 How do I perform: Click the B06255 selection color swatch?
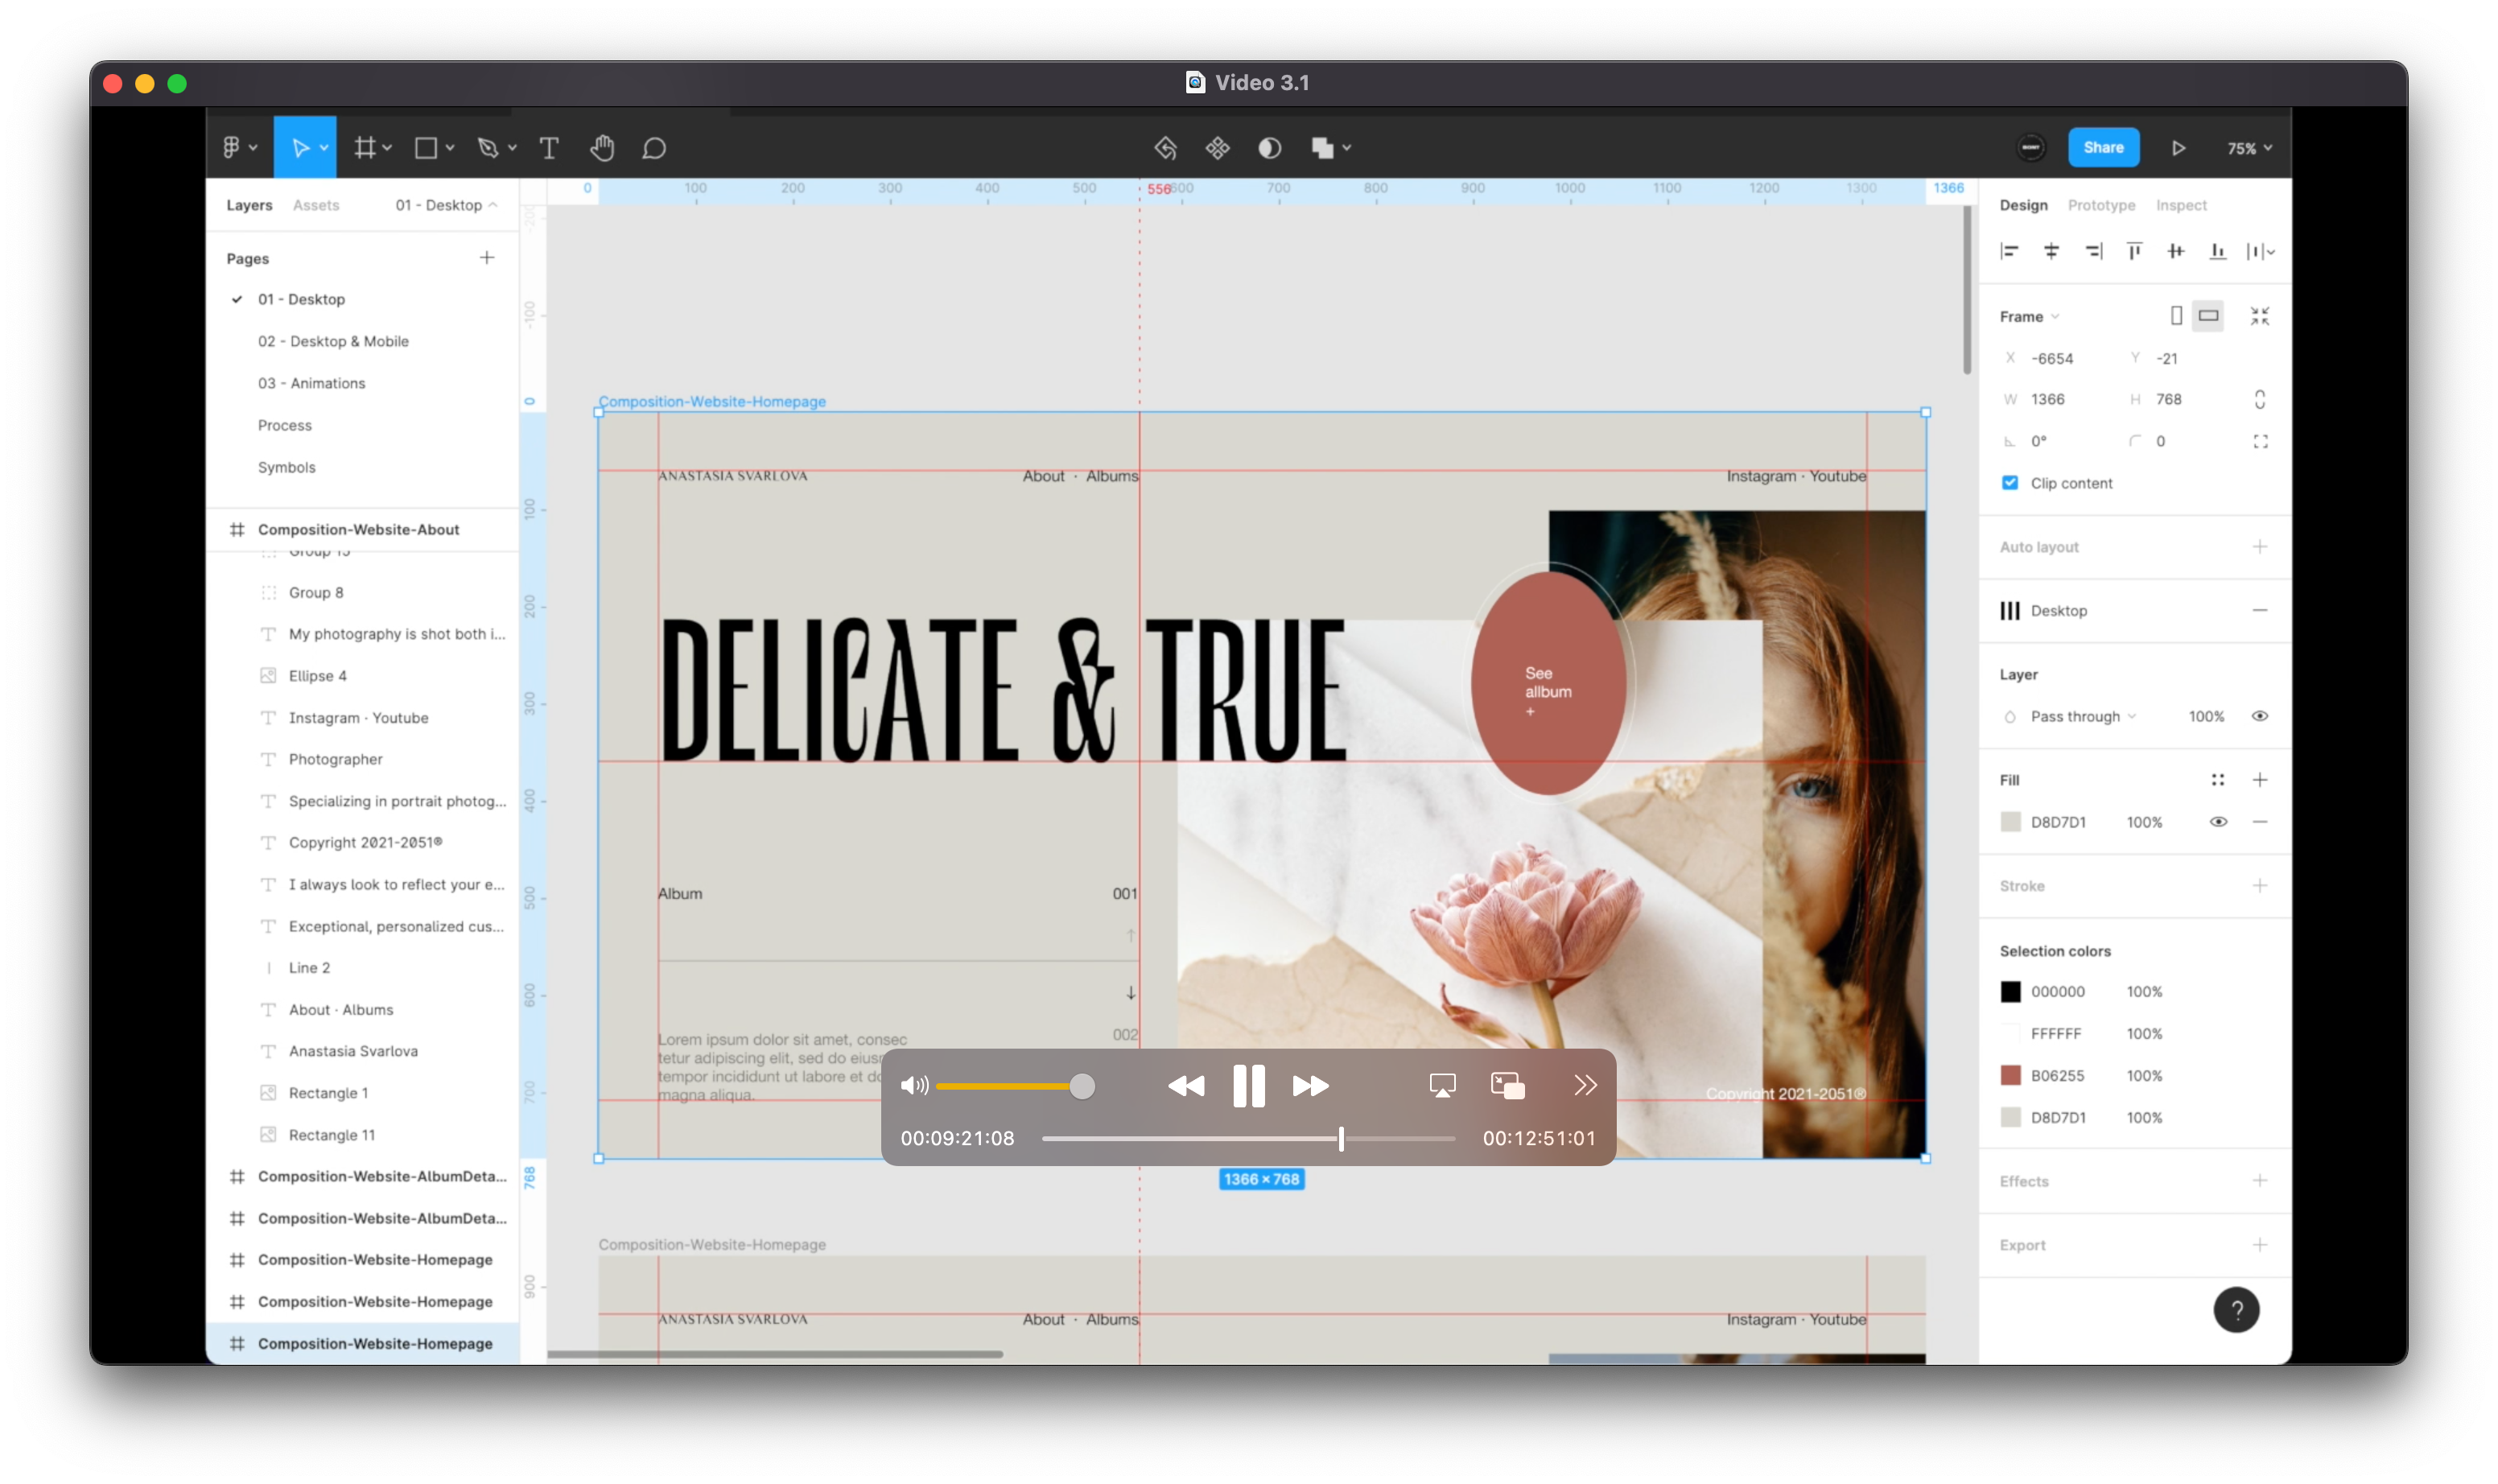(x=2011, y=1075)
